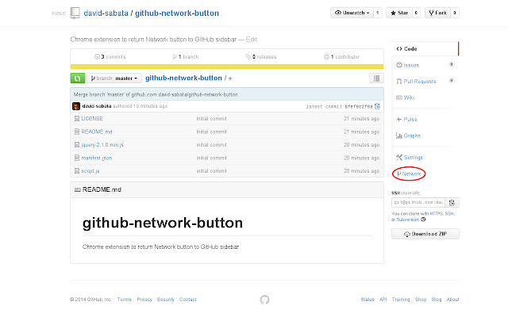508x317 pixels.
Task: View the 1 contributor page
Action: click(341, 57)
